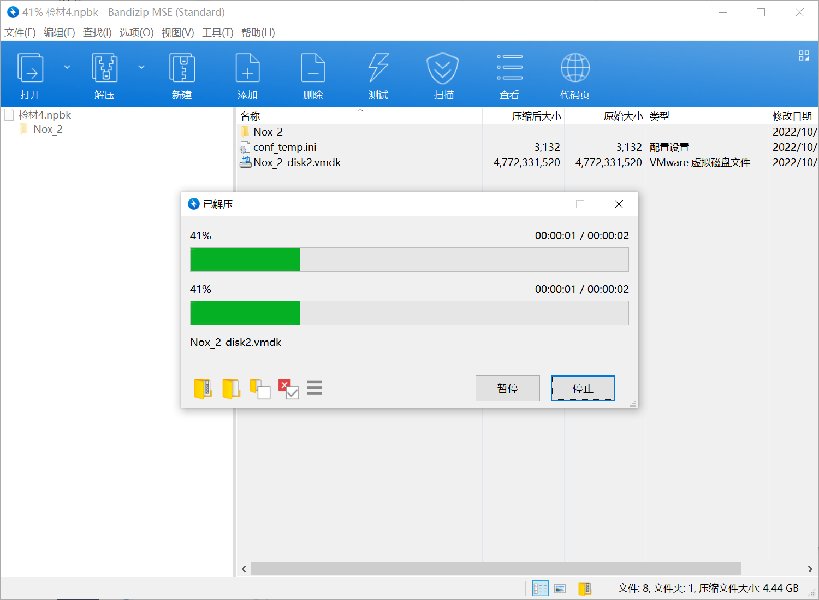Image resolution: width=819 pixels, height=600 pixels.
Task: Click the VMware 虚拟磁盘文件 type cell
Action: coord(700,162)
